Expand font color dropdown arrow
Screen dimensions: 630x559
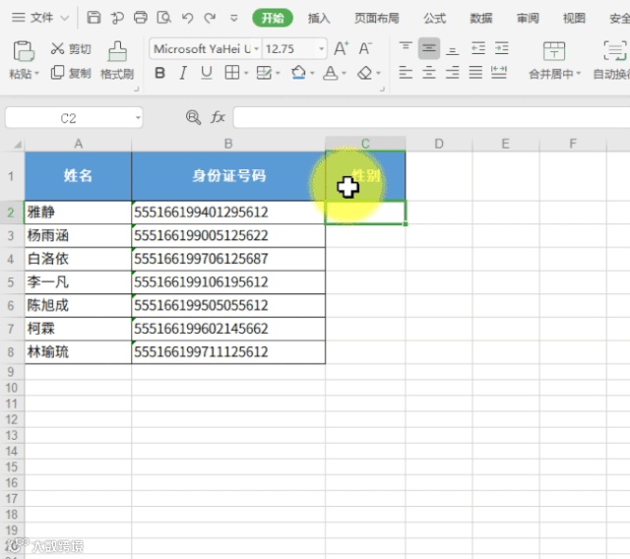344,74
